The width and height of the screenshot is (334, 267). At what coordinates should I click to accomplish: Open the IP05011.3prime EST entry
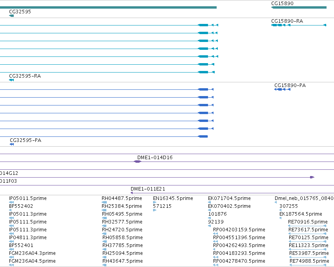[x=28, y=214]
